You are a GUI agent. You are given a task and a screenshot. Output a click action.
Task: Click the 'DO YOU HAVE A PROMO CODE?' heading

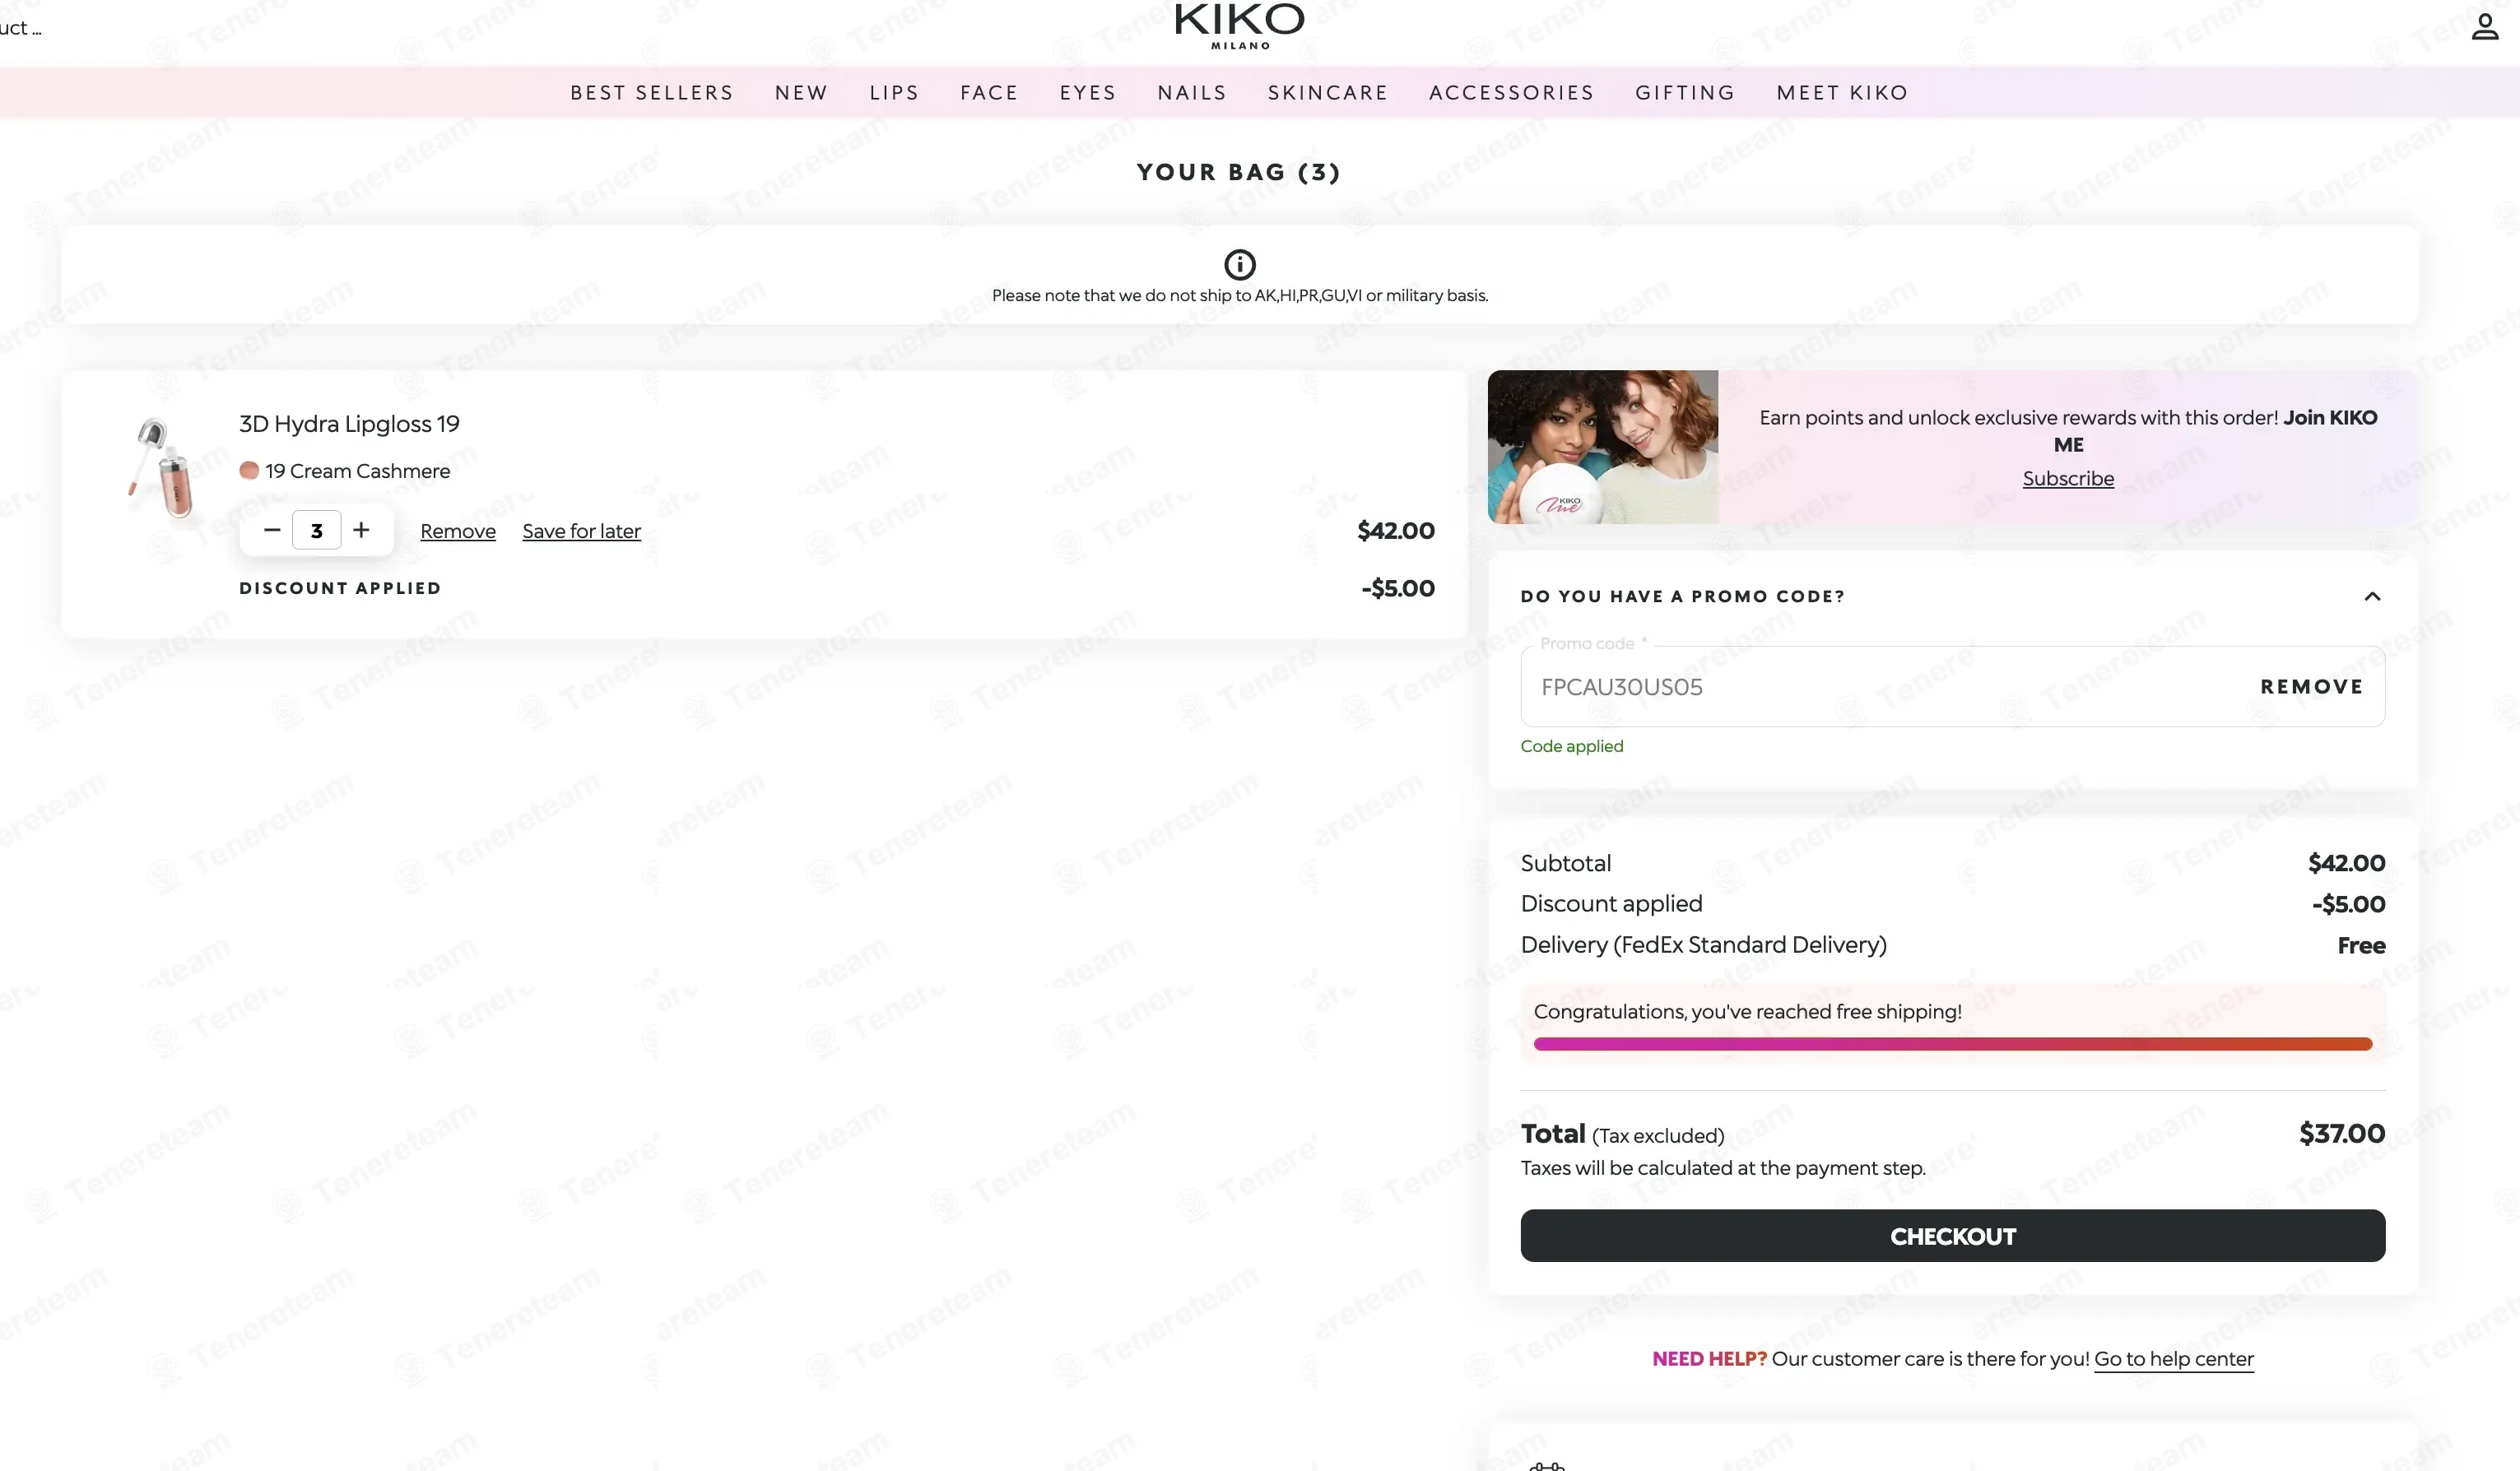coord(1682,596)
